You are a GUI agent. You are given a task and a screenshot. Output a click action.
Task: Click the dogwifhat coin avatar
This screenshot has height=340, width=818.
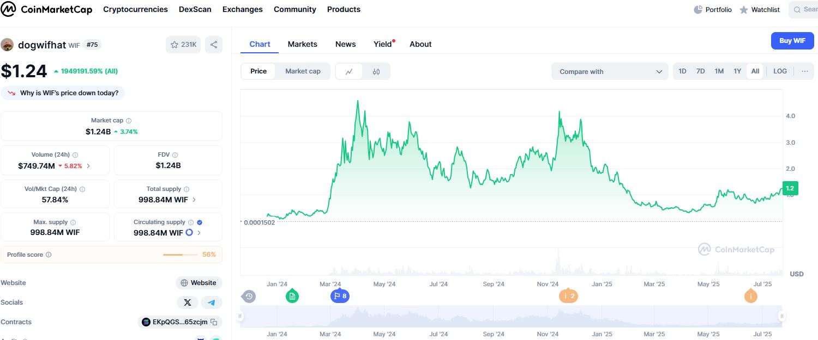[7, 45]
